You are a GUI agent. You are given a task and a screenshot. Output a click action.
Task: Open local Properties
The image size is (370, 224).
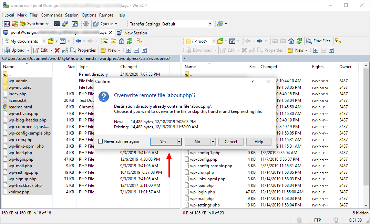[83, 50]
